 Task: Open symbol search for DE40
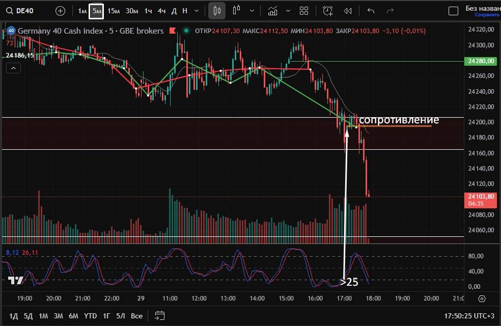click(x=24, y=11)
